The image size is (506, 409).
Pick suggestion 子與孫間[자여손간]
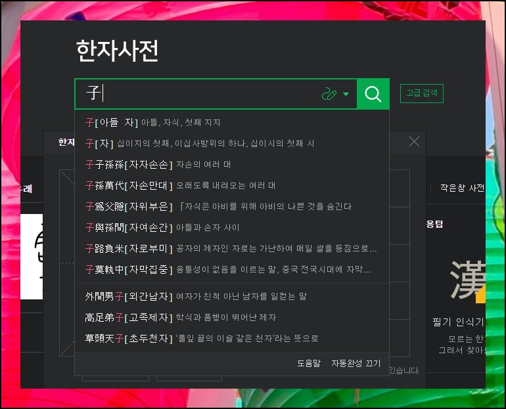(x=232, y=228)
